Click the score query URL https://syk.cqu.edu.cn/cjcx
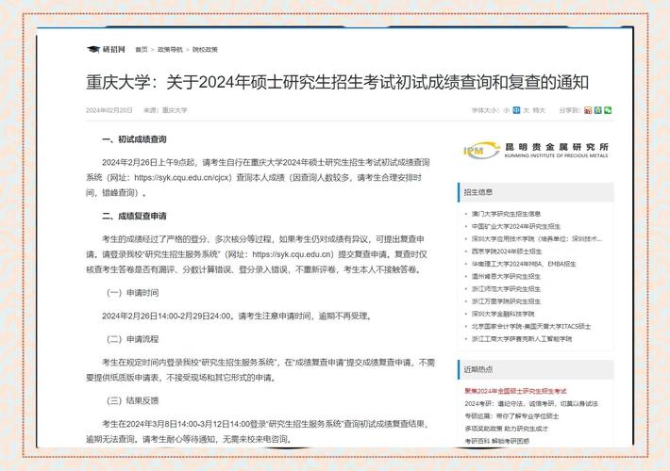 183,177
